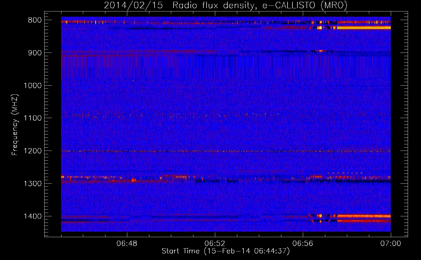The height and width of the screenshot is (260, 421).
Task: Click the bright yellow emission band just below 800 MHz
Action: pos(363,28)
